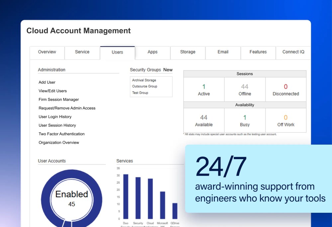Select the Users tab
The height and width of the screenshot is (227, 332).
click(117, 52)
